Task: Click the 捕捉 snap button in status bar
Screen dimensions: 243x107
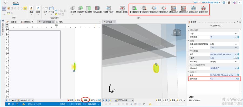Action: [x=79, y=104]
